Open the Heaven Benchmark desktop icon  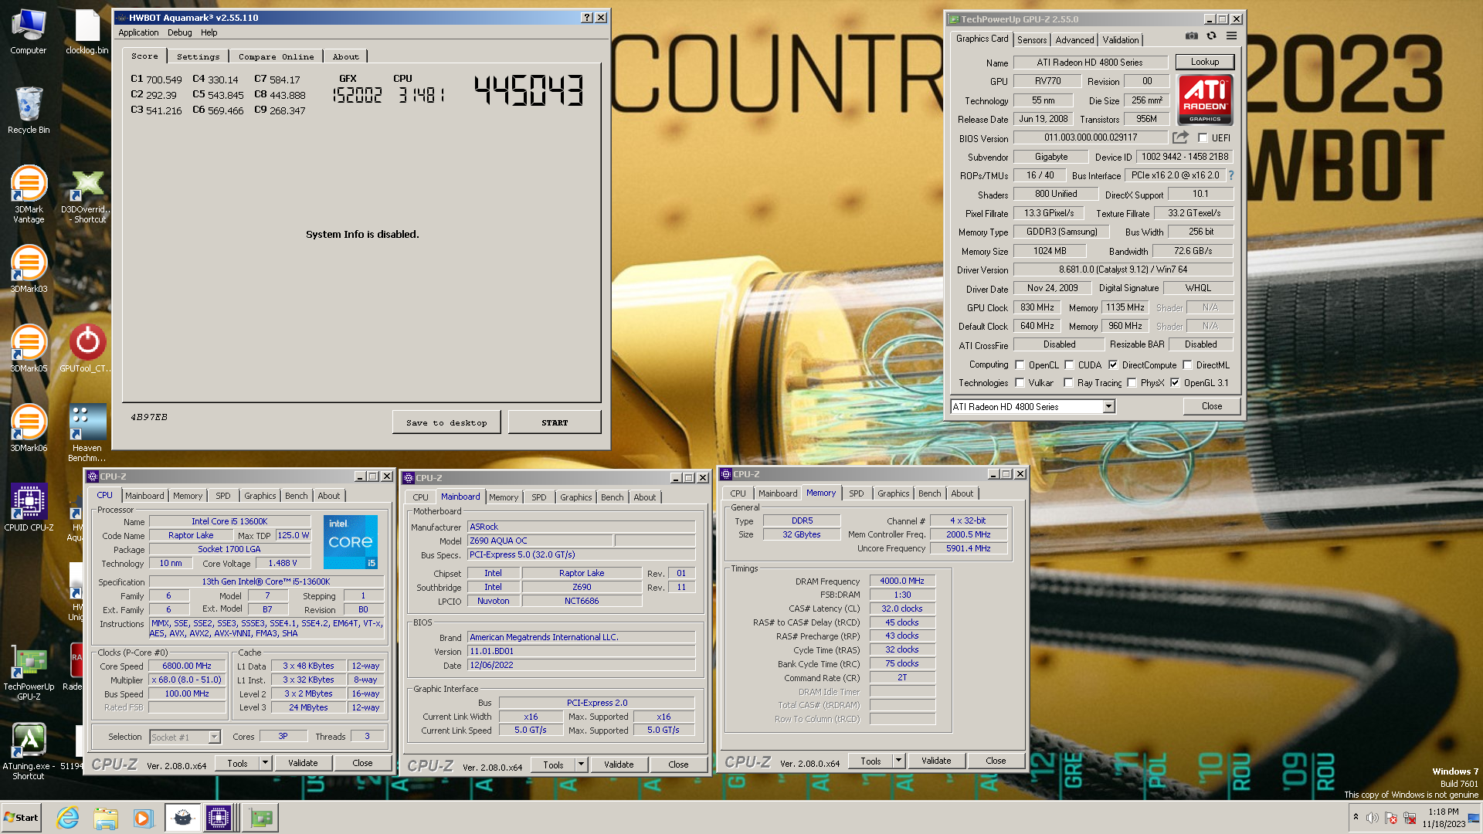87,433
